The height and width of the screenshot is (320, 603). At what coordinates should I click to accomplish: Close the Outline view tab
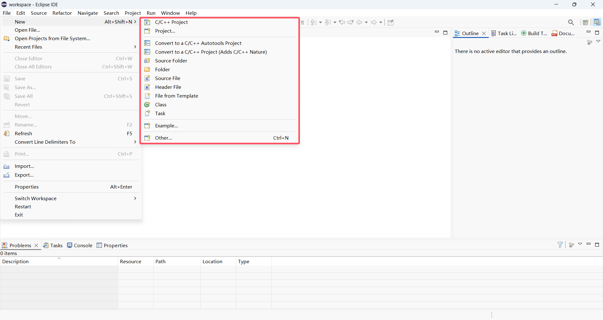click(x=484, y=33)
